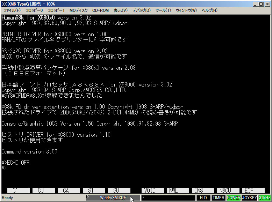Open the MOディスク menu
The width and height of the screenshot is (272, 202).
coord(79,10)
